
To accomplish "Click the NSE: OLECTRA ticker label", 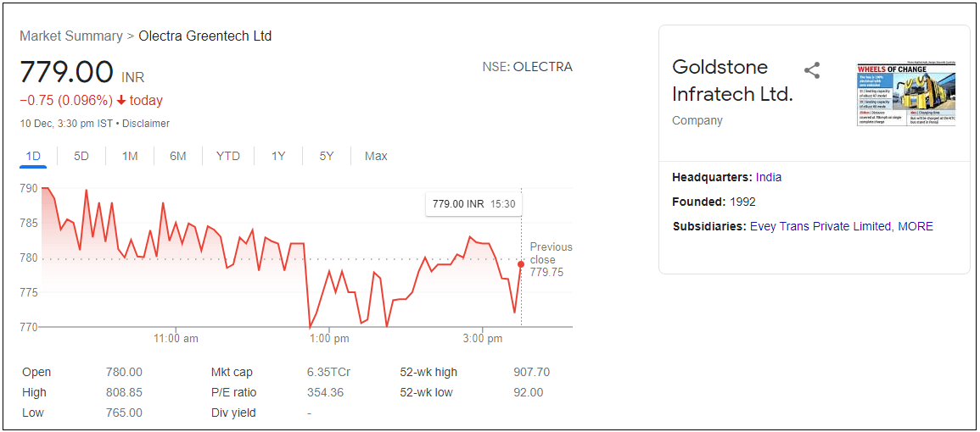I will point(527,67).
